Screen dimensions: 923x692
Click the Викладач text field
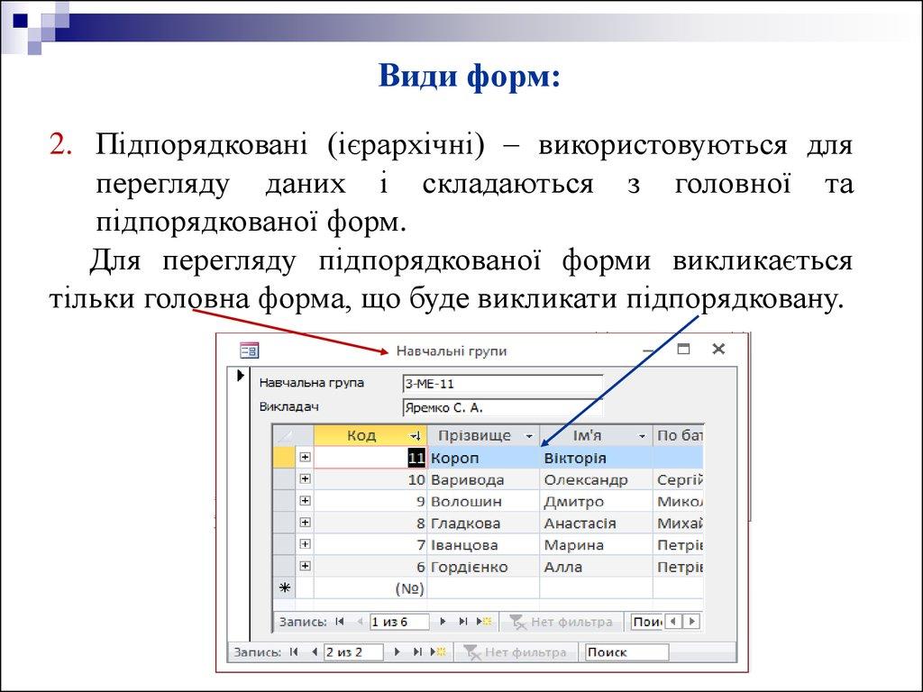coord(501,407)
